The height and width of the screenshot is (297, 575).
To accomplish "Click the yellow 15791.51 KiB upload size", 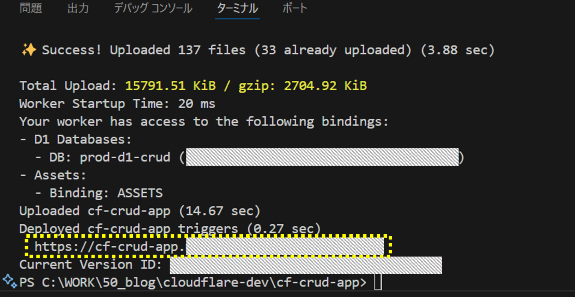I will click(170, 86).
